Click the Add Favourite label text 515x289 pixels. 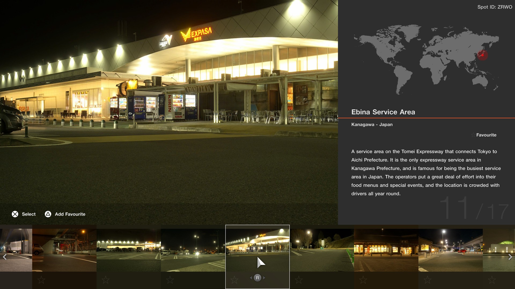[70, 214]
